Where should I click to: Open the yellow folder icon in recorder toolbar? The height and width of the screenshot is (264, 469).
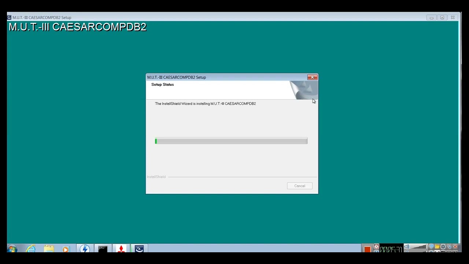pyautogui.click(x=437, y=247)
